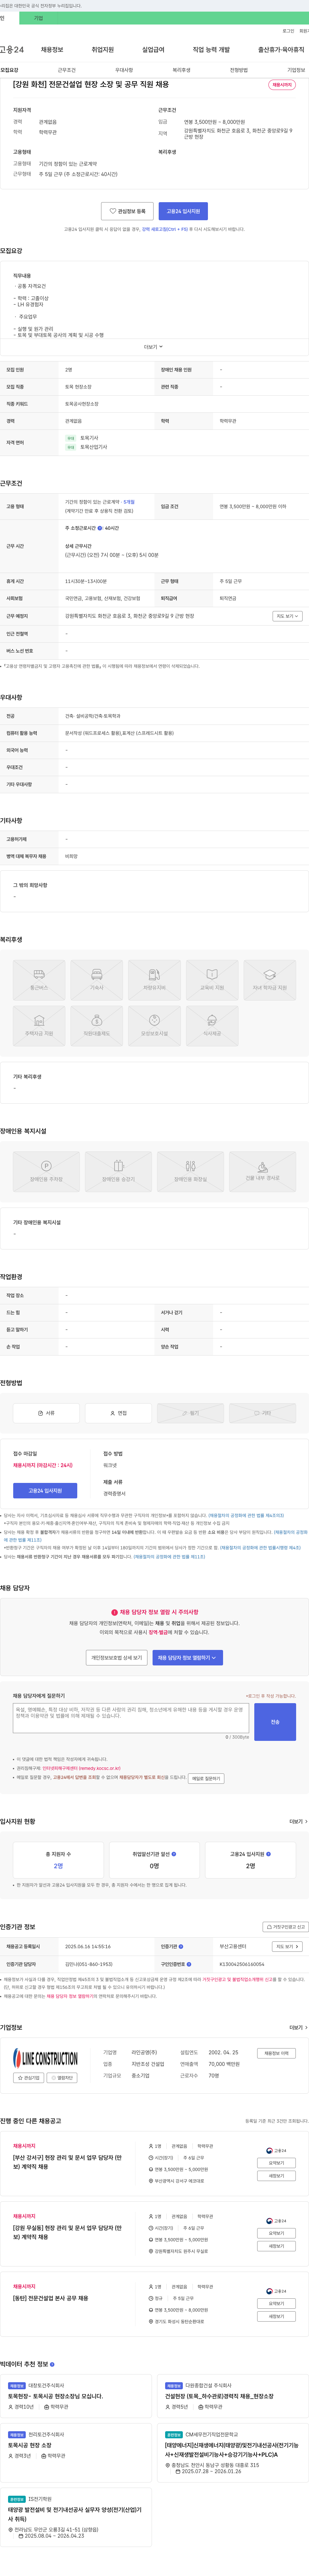309x2576 pixels.
Task: Open 지도 보기 for 부산고용센터
Action: tap(287, 1947)
